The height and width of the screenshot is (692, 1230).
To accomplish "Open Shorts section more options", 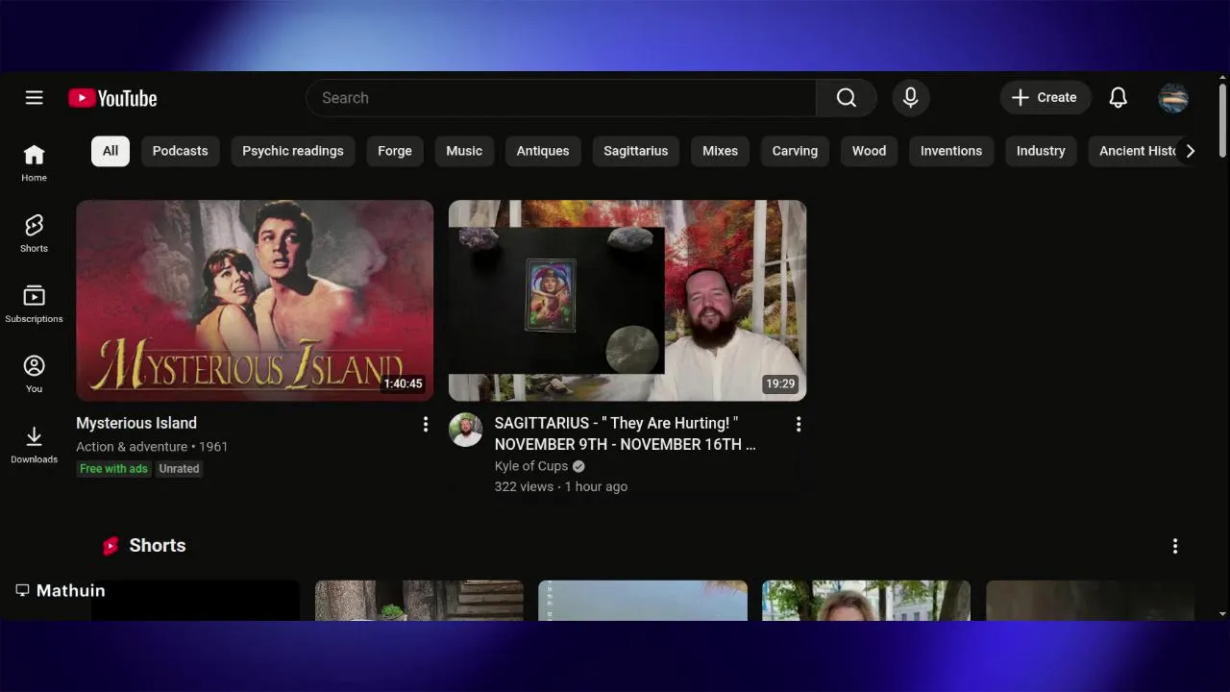I will [x=1174, y=546].
